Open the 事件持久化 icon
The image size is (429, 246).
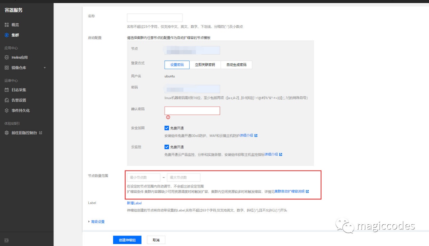(x=6, y=110)
